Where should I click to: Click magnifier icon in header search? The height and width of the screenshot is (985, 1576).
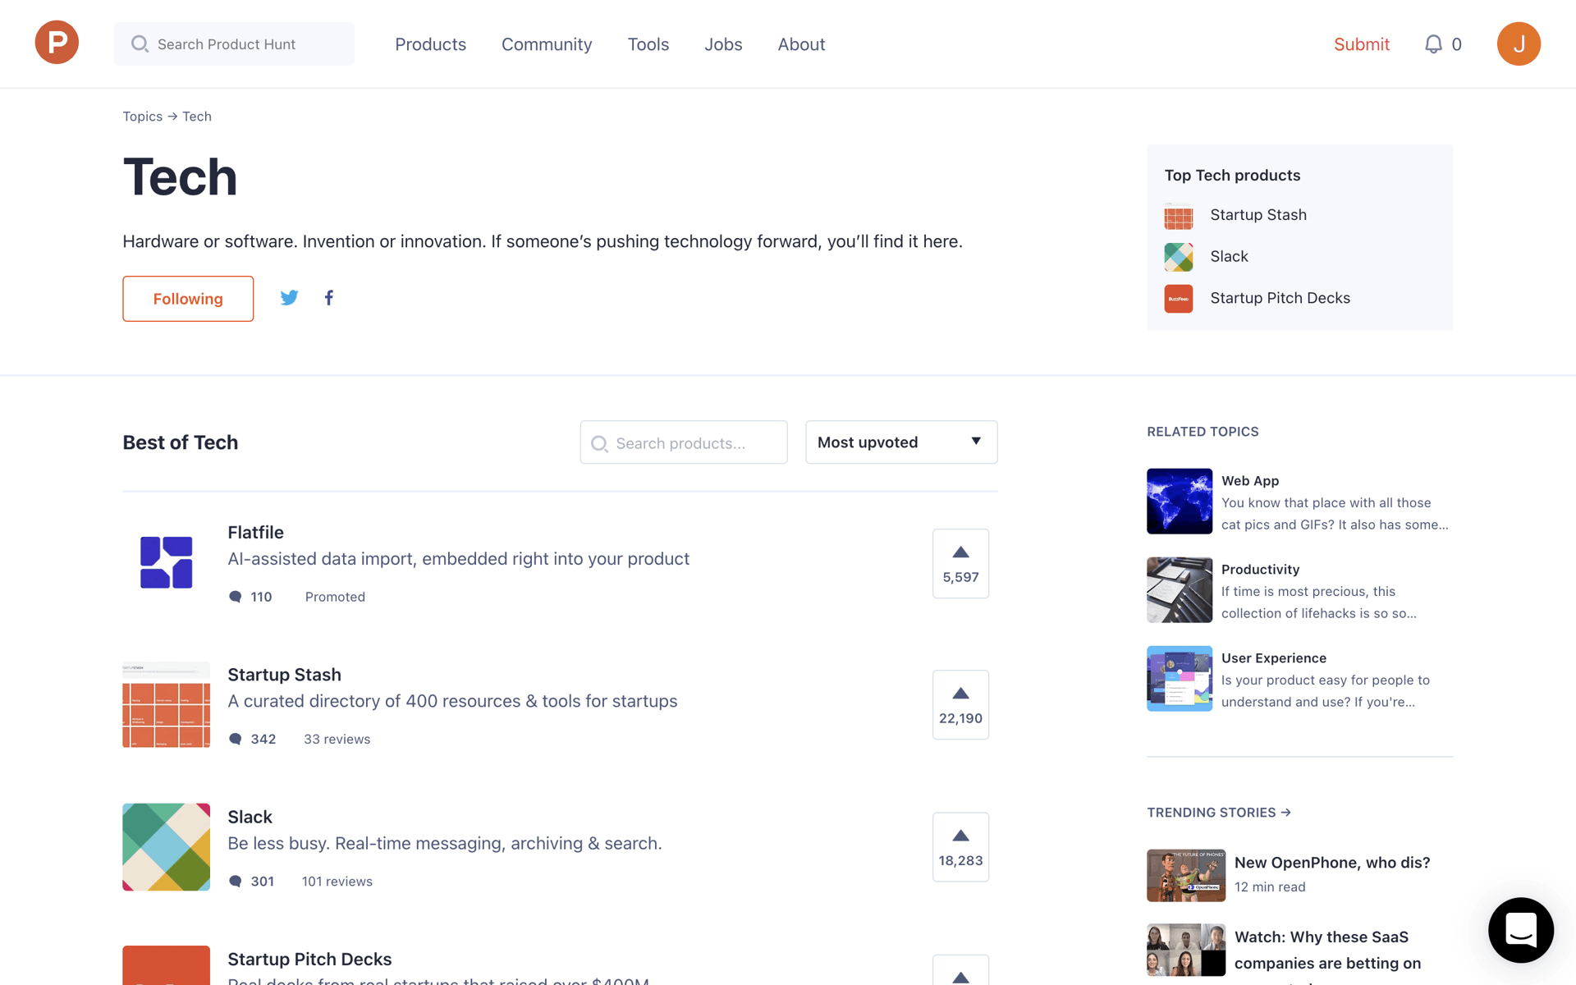[x=140, y=44]
